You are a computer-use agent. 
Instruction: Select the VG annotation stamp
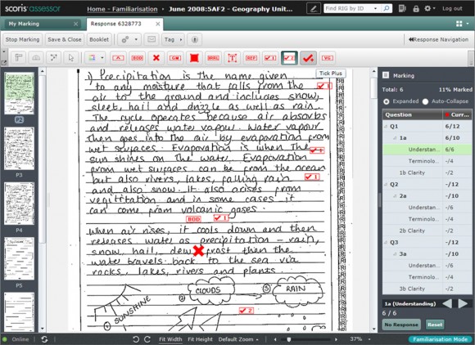[x=327, y=58]
